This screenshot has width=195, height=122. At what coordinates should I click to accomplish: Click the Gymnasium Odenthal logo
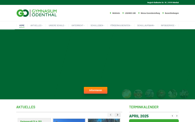pos(36,13)
